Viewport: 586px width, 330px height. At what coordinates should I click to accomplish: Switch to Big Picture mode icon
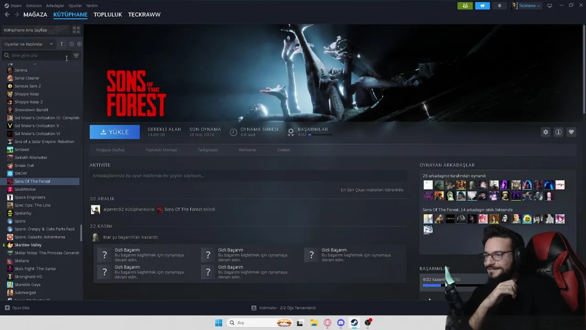(550, 5)
